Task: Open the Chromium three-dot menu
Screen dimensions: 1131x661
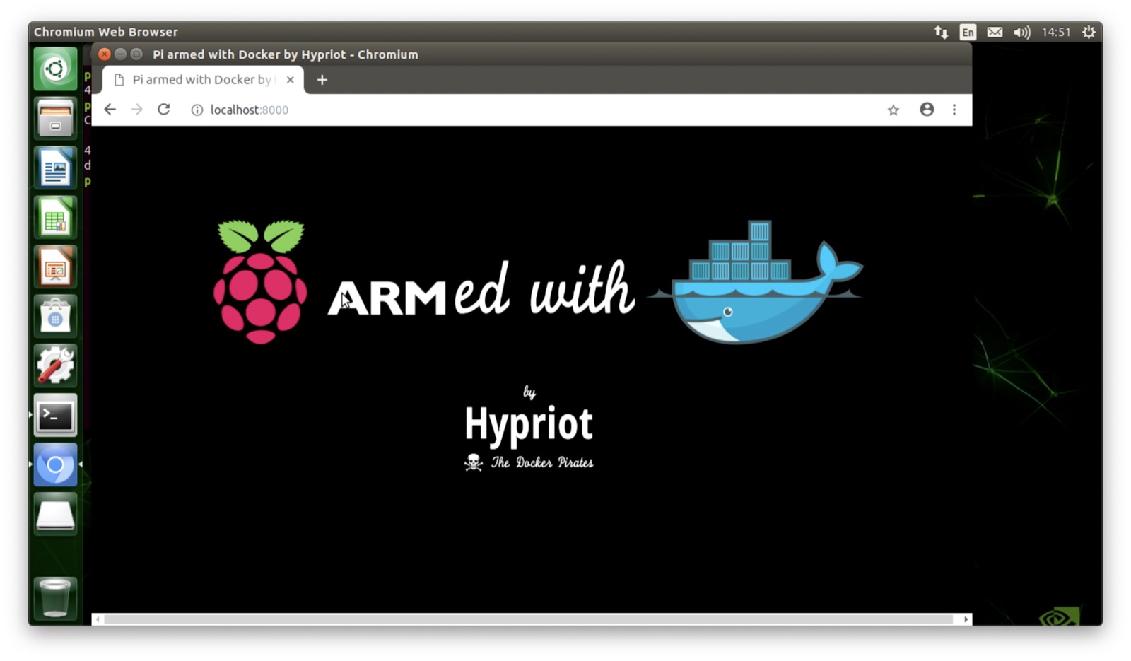Action: click(x=954, y=110)
